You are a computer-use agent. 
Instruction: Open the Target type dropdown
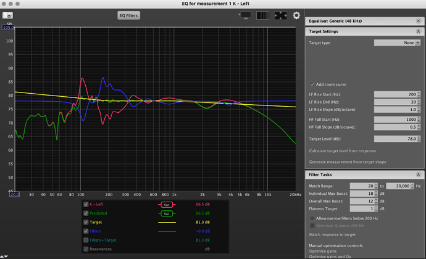[397, 43]
